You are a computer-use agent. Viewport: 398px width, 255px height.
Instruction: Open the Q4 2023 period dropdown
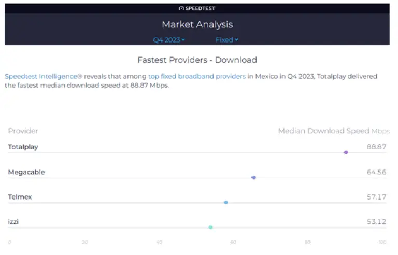[169, 40]
